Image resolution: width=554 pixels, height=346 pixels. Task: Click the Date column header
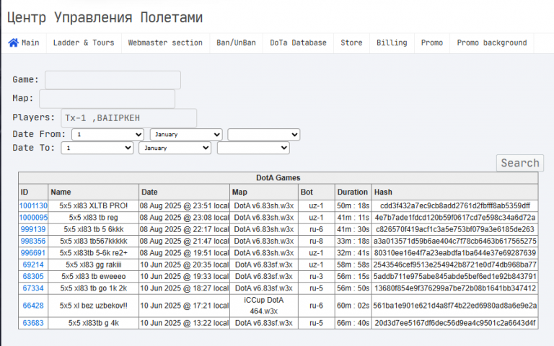click(x=185, y=192)
